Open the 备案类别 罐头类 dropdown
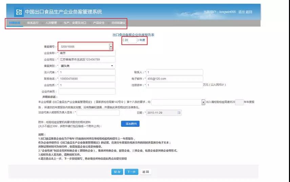This screenshot has width=290, height=182. [87, 66]
